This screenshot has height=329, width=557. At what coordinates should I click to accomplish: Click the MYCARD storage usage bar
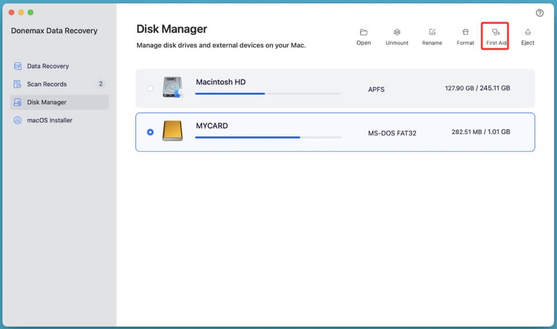pyautogui.click(x=267, y=136)
